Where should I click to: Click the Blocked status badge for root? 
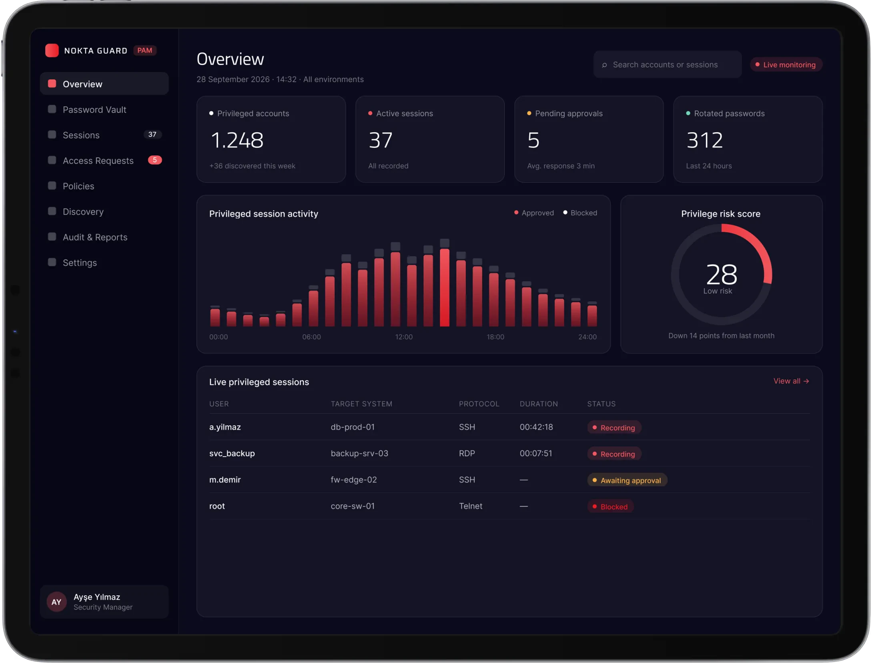(610, 507)
